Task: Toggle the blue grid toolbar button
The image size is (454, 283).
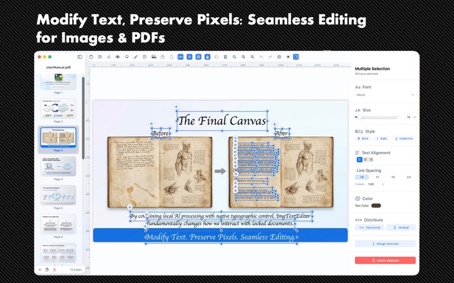Action: click(x=190, y=57)
